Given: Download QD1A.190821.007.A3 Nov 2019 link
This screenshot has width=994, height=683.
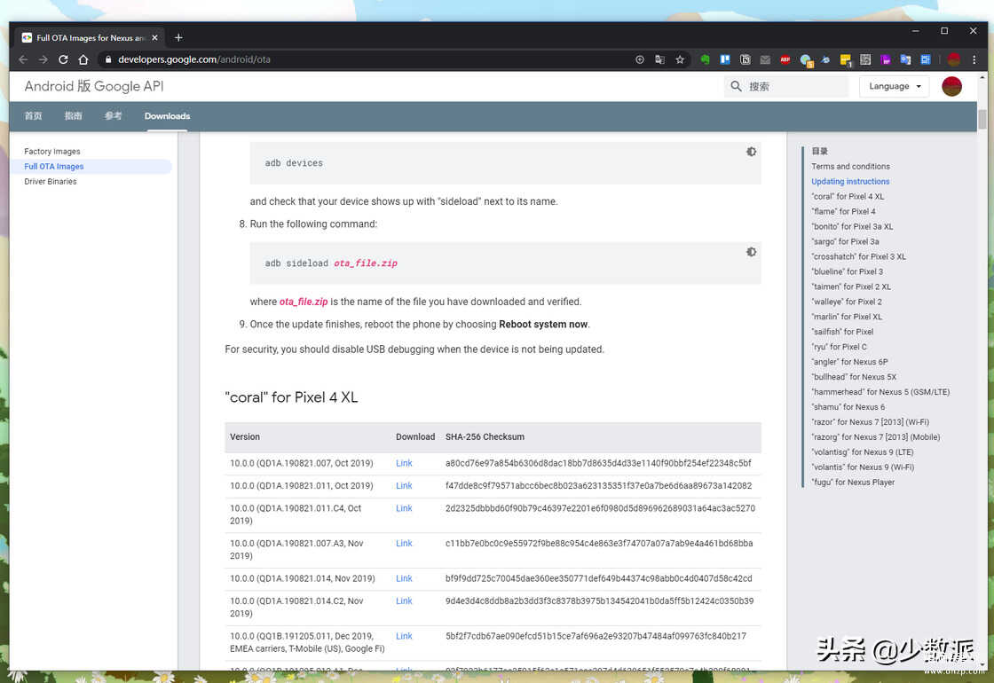Looking at the screenshot, I should (404, 544).
